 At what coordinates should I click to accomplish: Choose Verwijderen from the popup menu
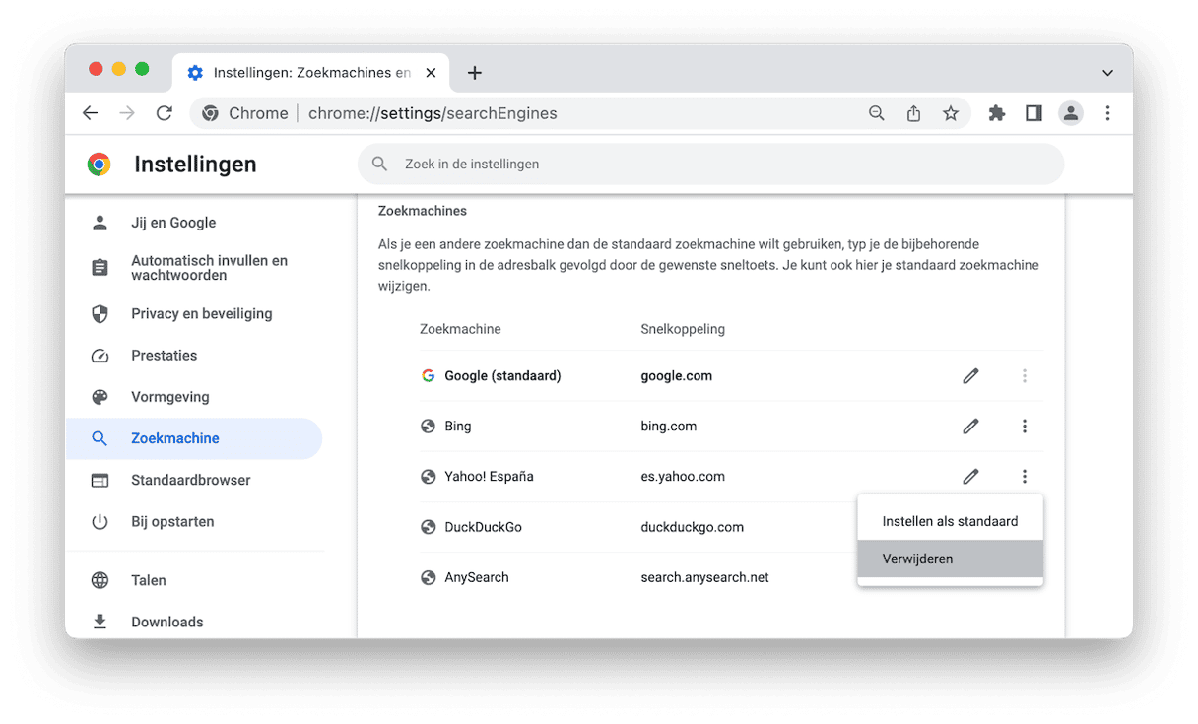coord(950,559)
